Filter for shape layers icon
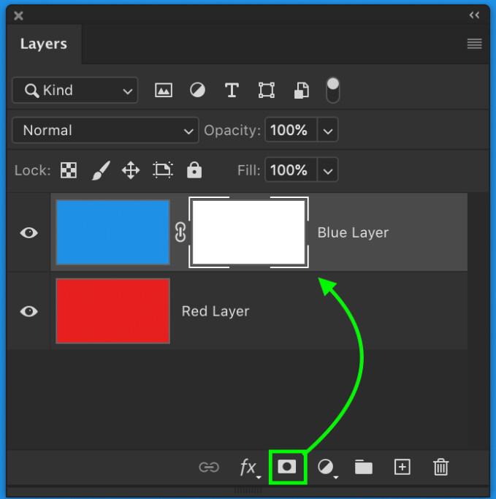This screenshot has height=499, width=496. (x=267, y=91)
